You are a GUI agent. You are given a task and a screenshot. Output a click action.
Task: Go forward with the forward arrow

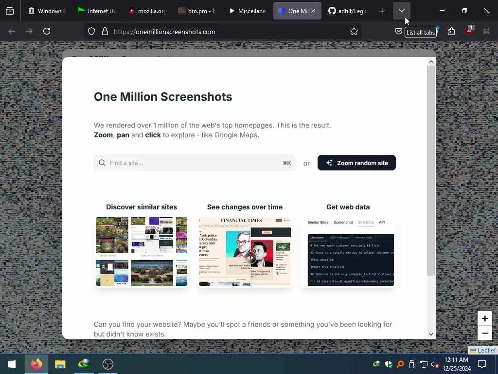coord(29,31)
